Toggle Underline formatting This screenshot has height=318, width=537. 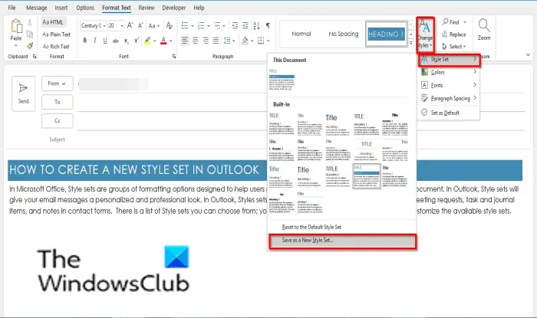[105, 41]
